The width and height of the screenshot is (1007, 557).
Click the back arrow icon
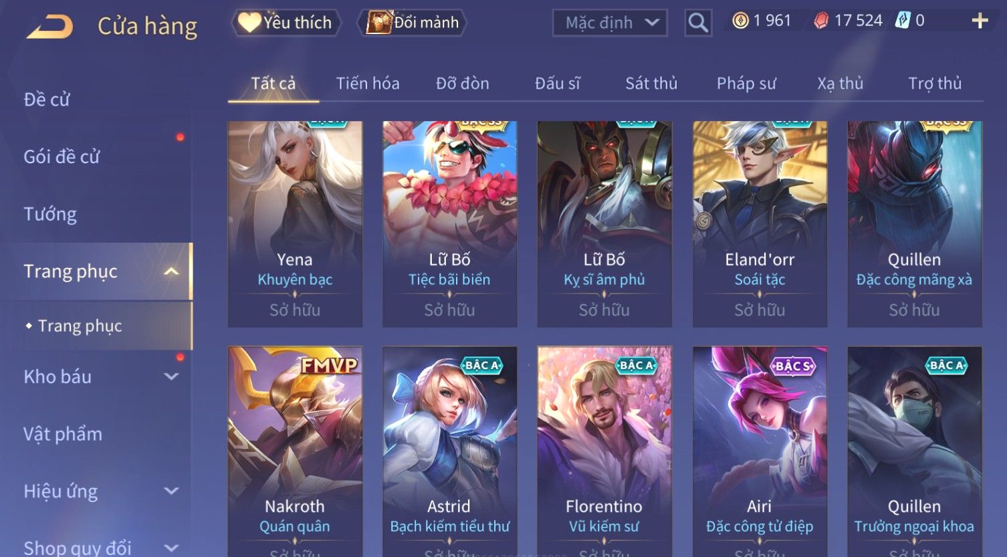[49, 27]
